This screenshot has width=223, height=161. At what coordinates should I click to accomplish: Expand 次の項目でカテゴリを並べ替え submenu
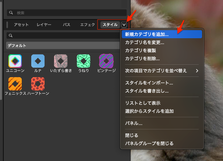tap(161, 71)
